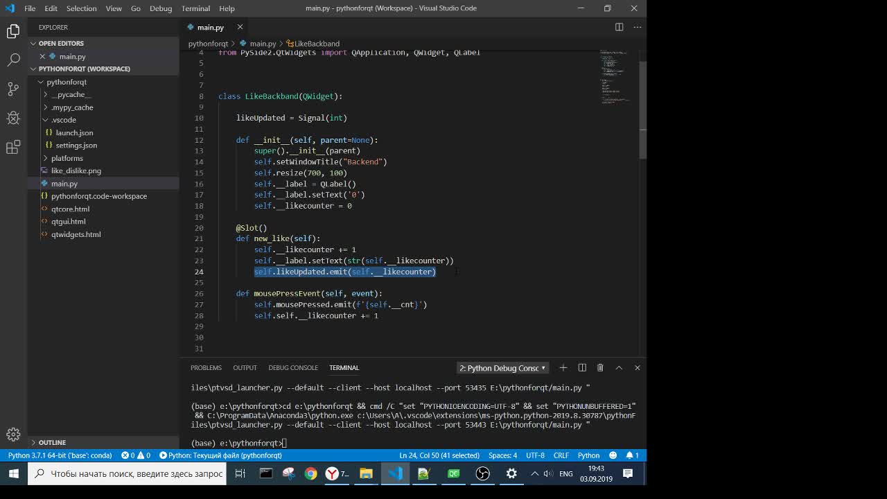Image resolution: width=887 pixels, height=499 pixels.
Task: Change indentation via Spaces: 4
Action: [502, 455]
